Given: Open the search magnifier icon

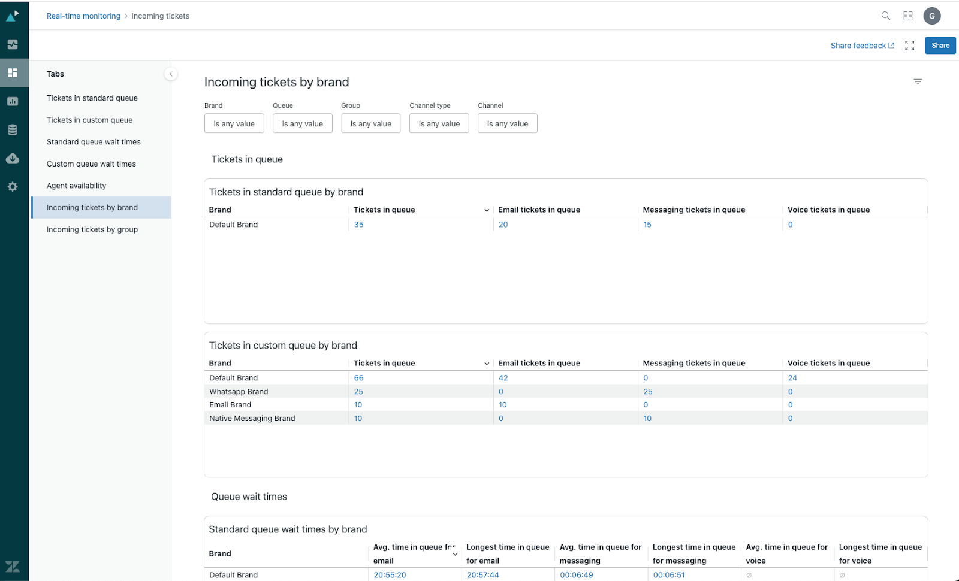Looking at the screenshot, I should click(x=885, y=16).
